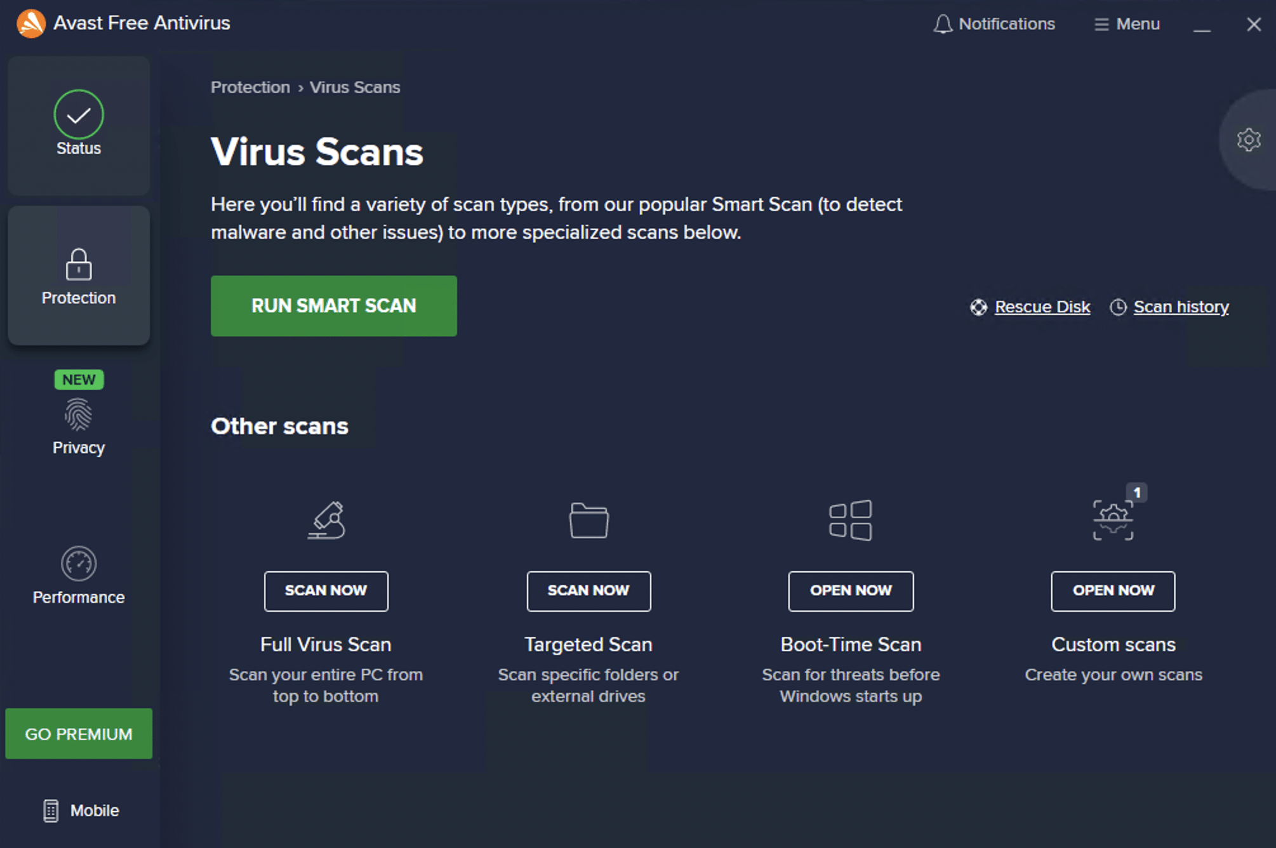The width and height of the screenshot is (1276, 848).
Task: Run the Smart Scan now
Action: click(333, 305)
